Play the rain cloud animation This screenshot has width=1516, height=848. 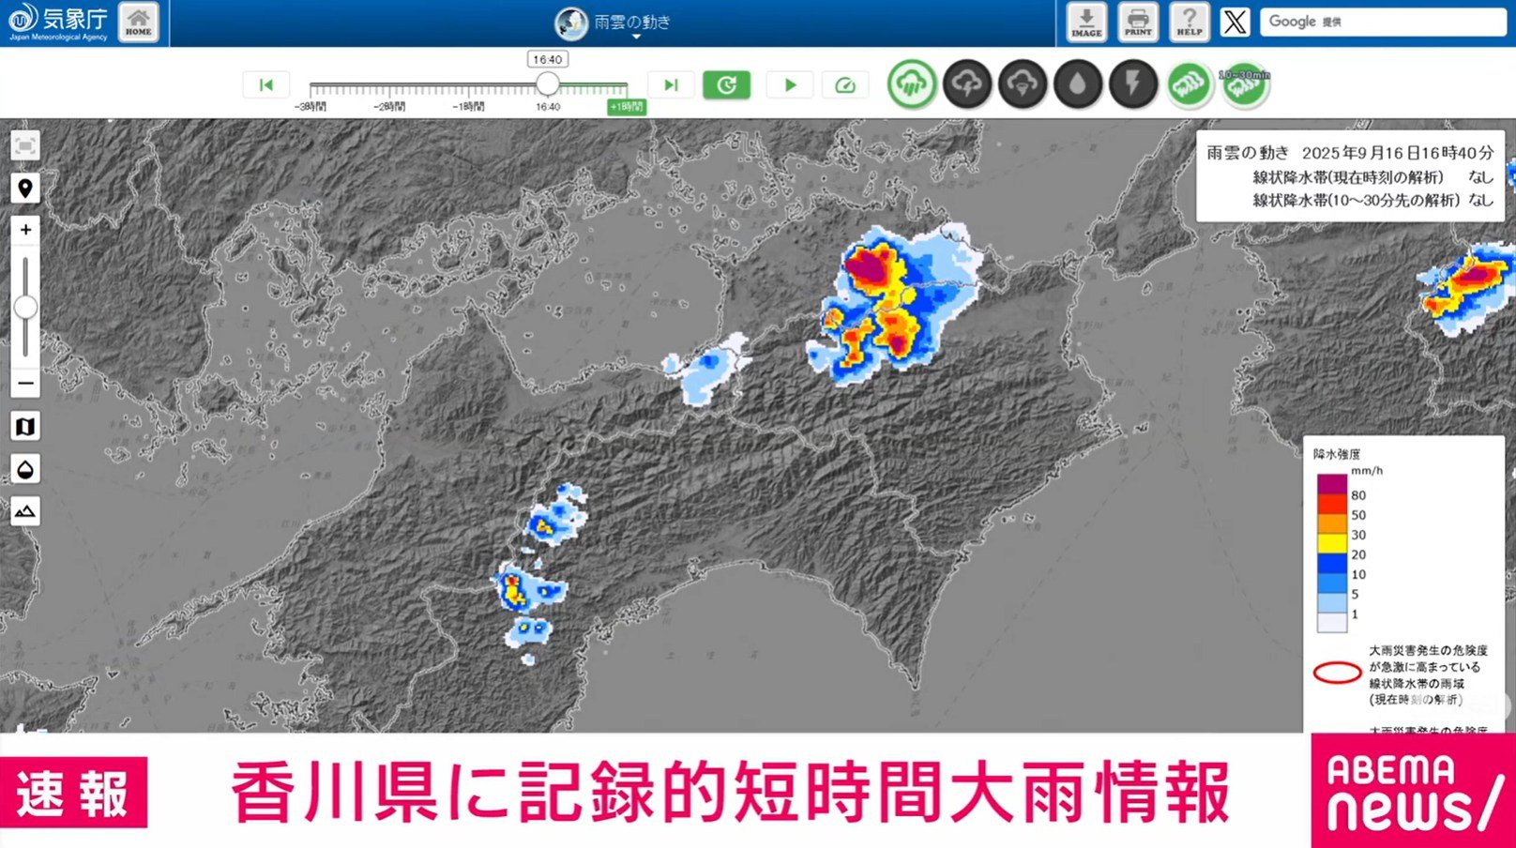790,85
